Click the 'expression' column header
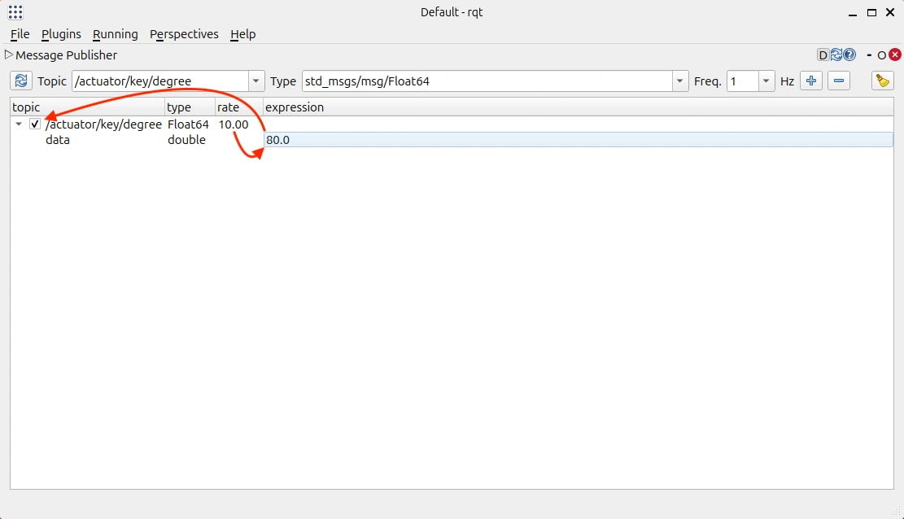904x519 pixels. click(x=579, y=107)
